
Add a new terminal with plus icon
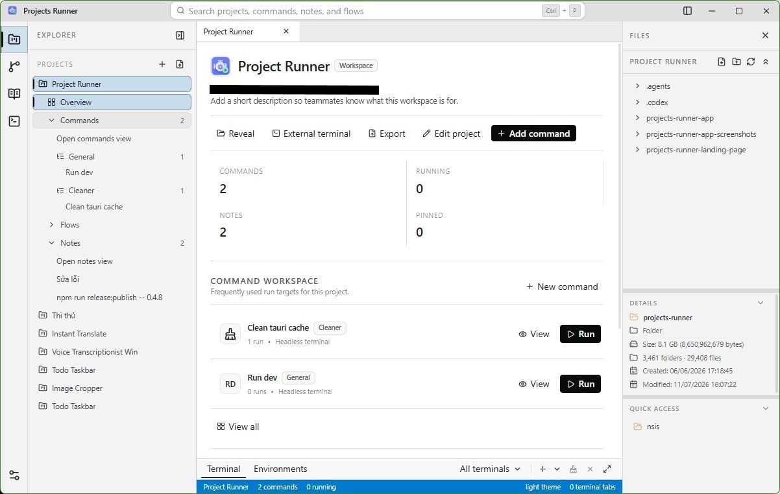tap(542, 469)
